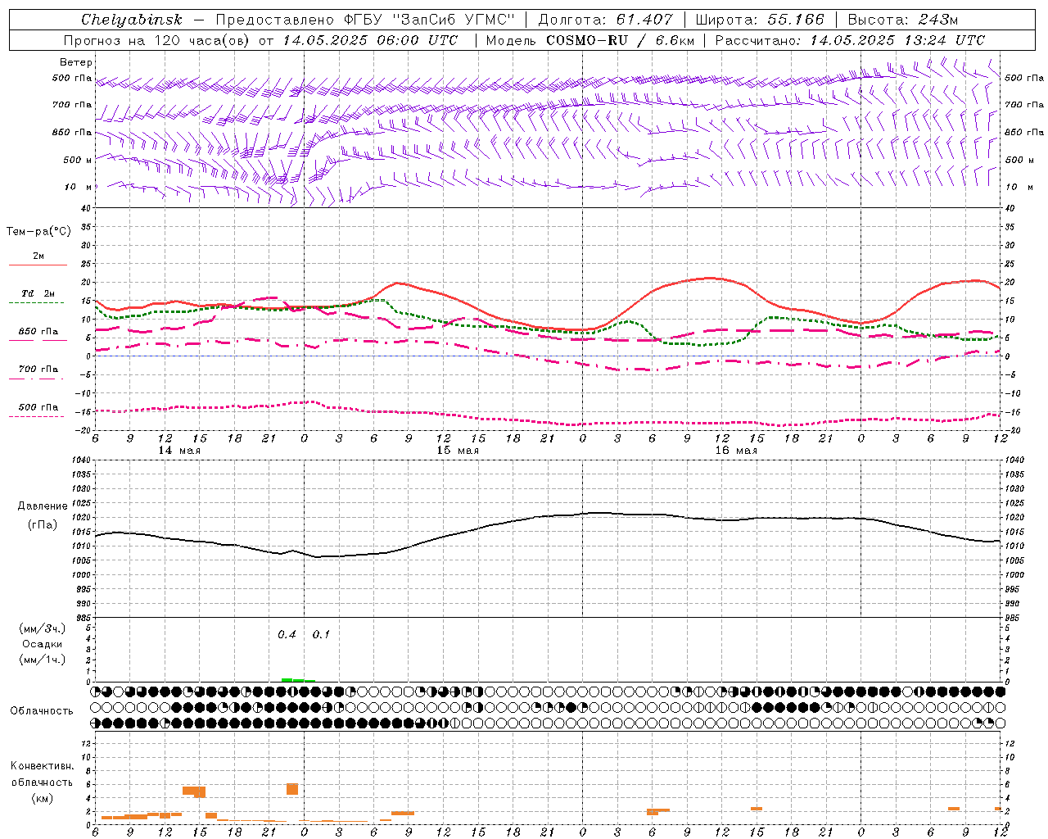
Task: Click the red 2м line sample in legend
Action: coord(38,265)
